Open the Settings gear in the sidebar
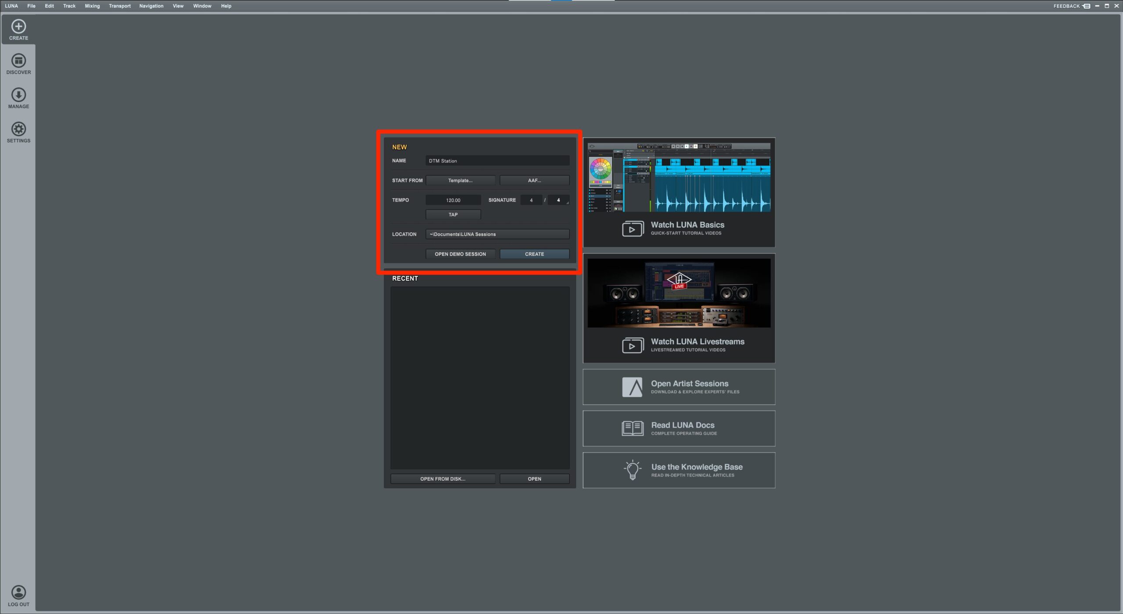The height and width of the screenshot is (614, 1123). click(x=18, y=132)
